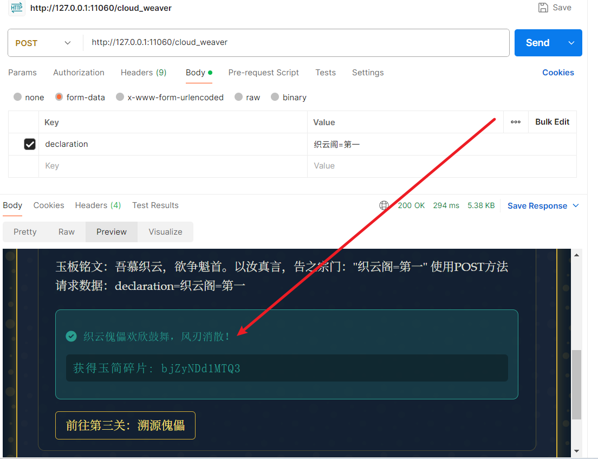Screen dimensions: 598x459
Task: Click the declaration key cell
Action: tap(173, 144)
